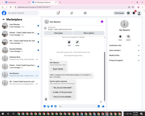This screenshot has height=116, width=145.
Task: Open the Marketplace listing link for $1,600 house
Action: coord(60,29)
